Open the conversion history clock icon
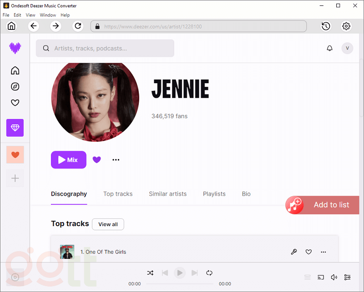This screenshot has height=292, width=364. [326, 26]
